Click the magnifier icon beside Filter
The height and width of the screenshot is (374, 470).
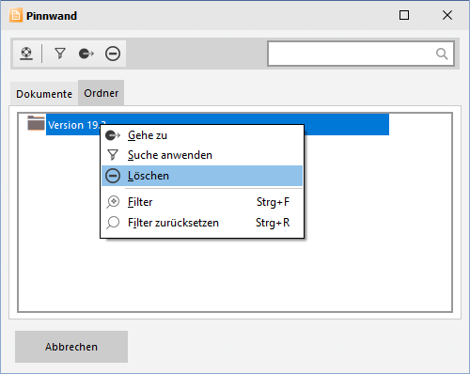pyautogui.click(x=113, y=202)
